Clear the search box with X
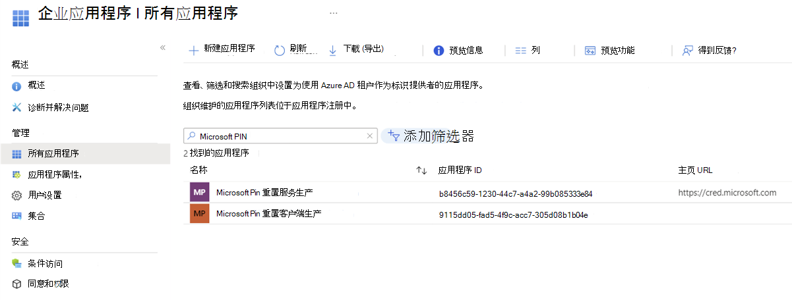The image size is (792, 300). coord(370,136)
